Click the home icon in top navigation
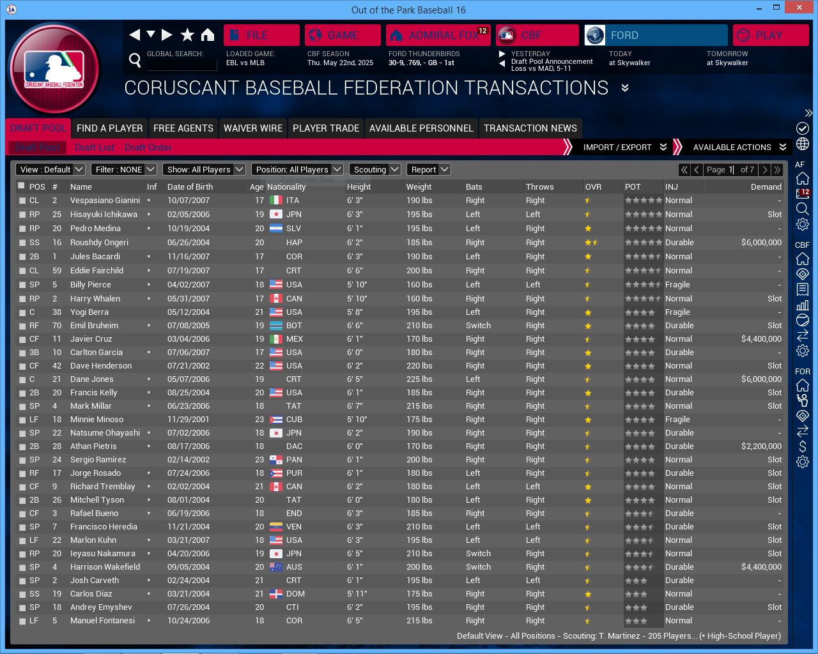This screenshot has height=654, width=818. (x=208, y=35)
